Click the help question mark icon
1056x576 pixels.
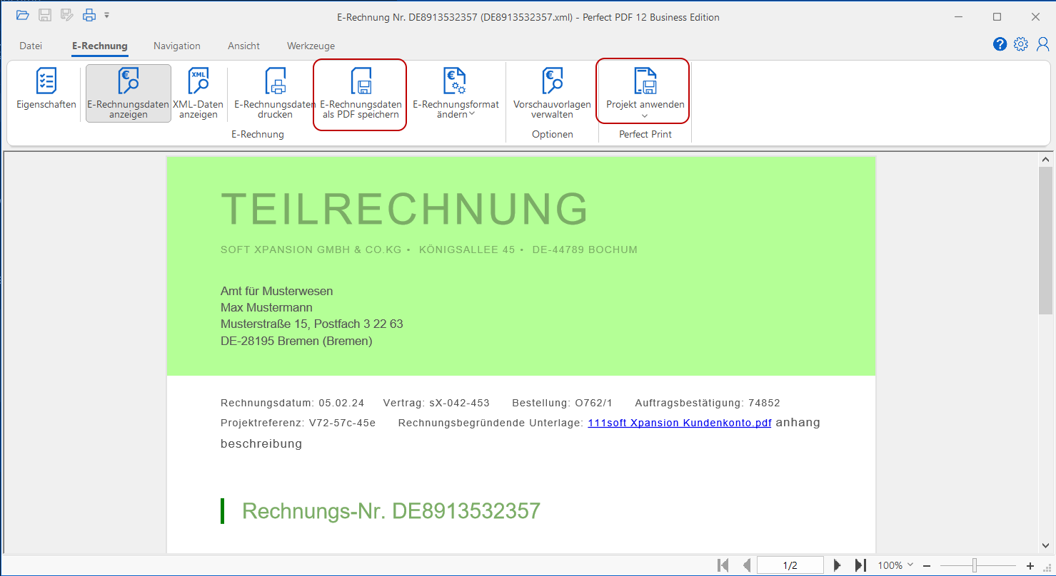[x=999, y=43]
